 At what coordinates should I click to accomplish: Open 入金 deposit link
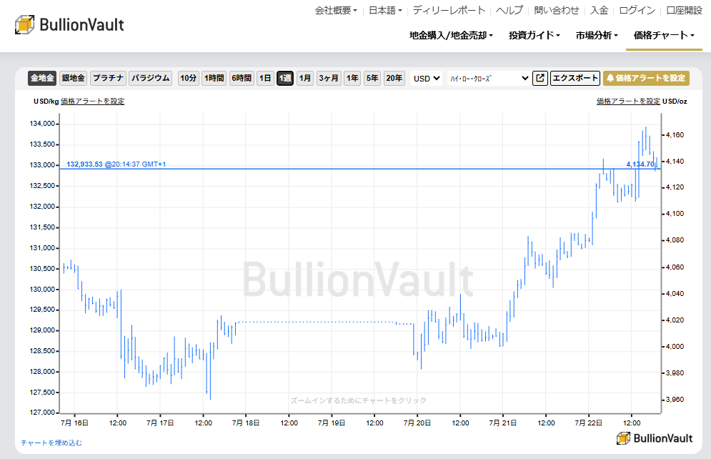599,11
